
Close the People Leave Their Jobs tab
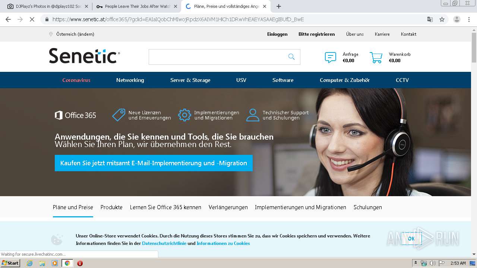click(176, 6)
